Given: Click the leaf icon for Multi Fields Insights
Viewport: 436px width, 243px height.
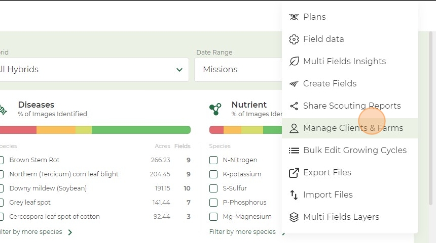Looking at the screenshot, I should pos(294,61).
